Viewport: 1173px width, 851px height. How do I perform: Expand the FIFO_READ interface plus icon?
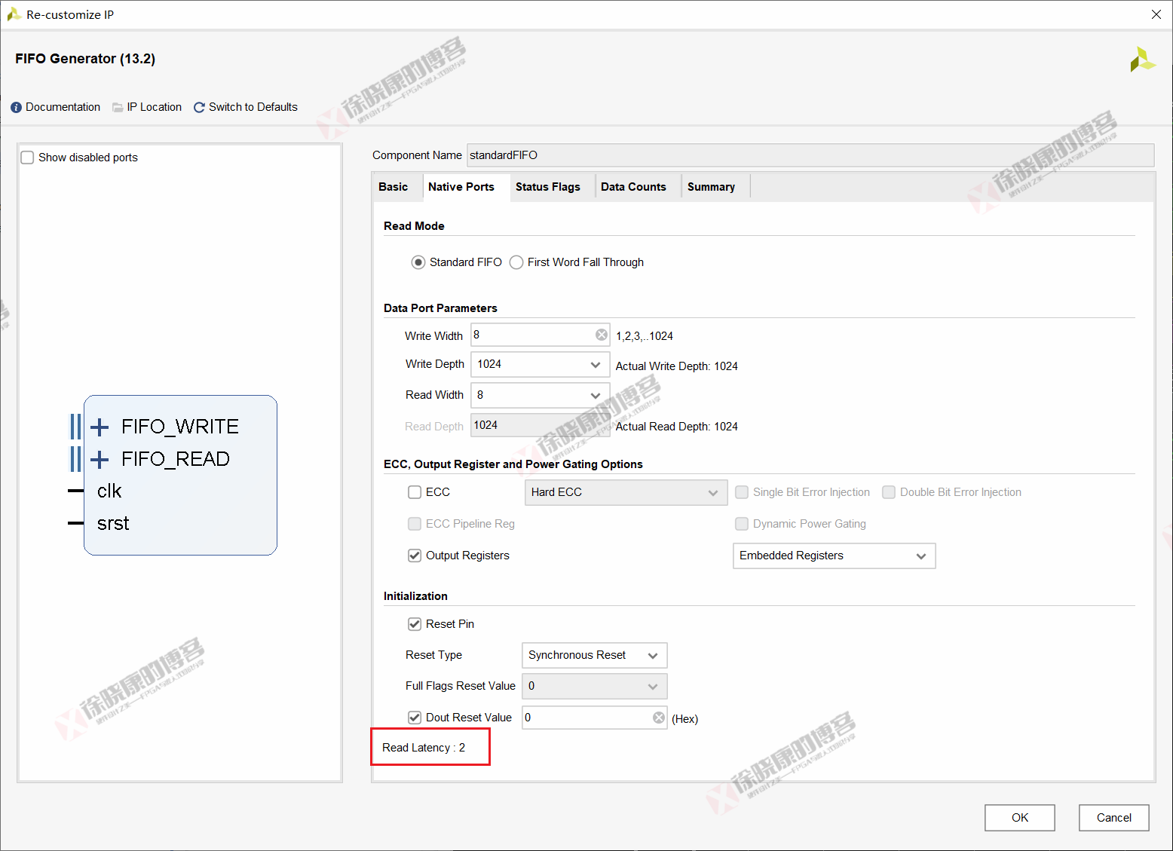coord(100,459)
